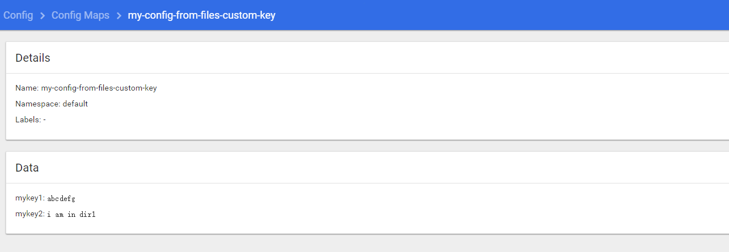Screen dimensions: 729x252
Task: Click the Data card heading
Action: (27, 168)
